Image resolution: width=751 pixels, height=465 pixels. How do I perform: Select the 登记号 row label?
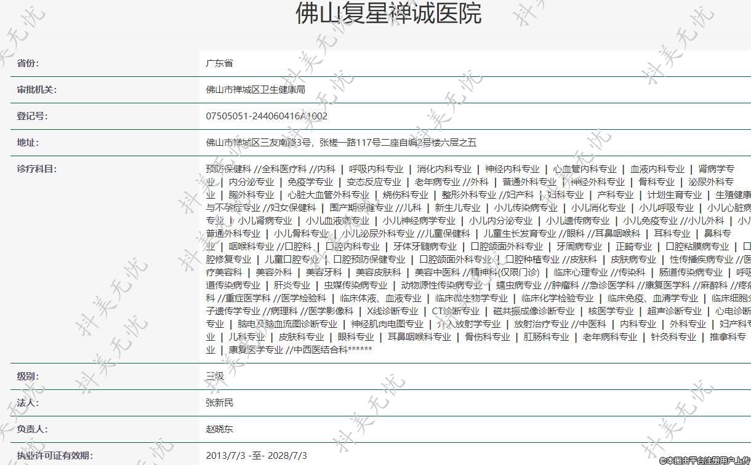tap(32, 116)
